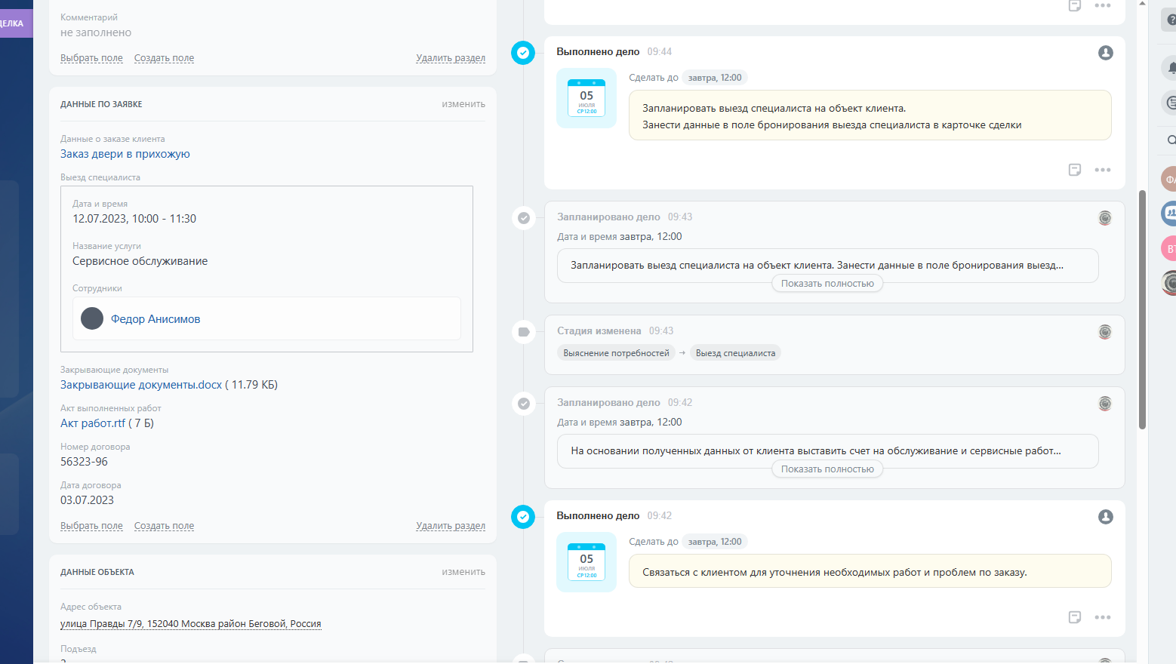Click Создать поле under Комментарий section
This screenshot has width=1176, height=664.
pos(164,58)
